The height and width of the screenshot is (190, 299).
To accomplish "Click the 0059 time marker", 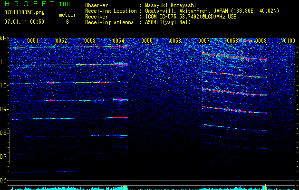I will [x=261, y=41].
